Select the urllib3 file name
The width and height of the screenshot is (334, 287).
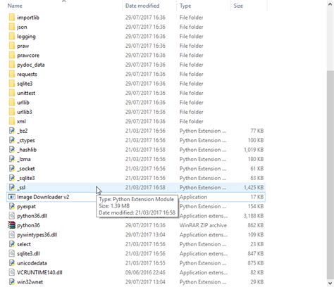pos(25,112)
